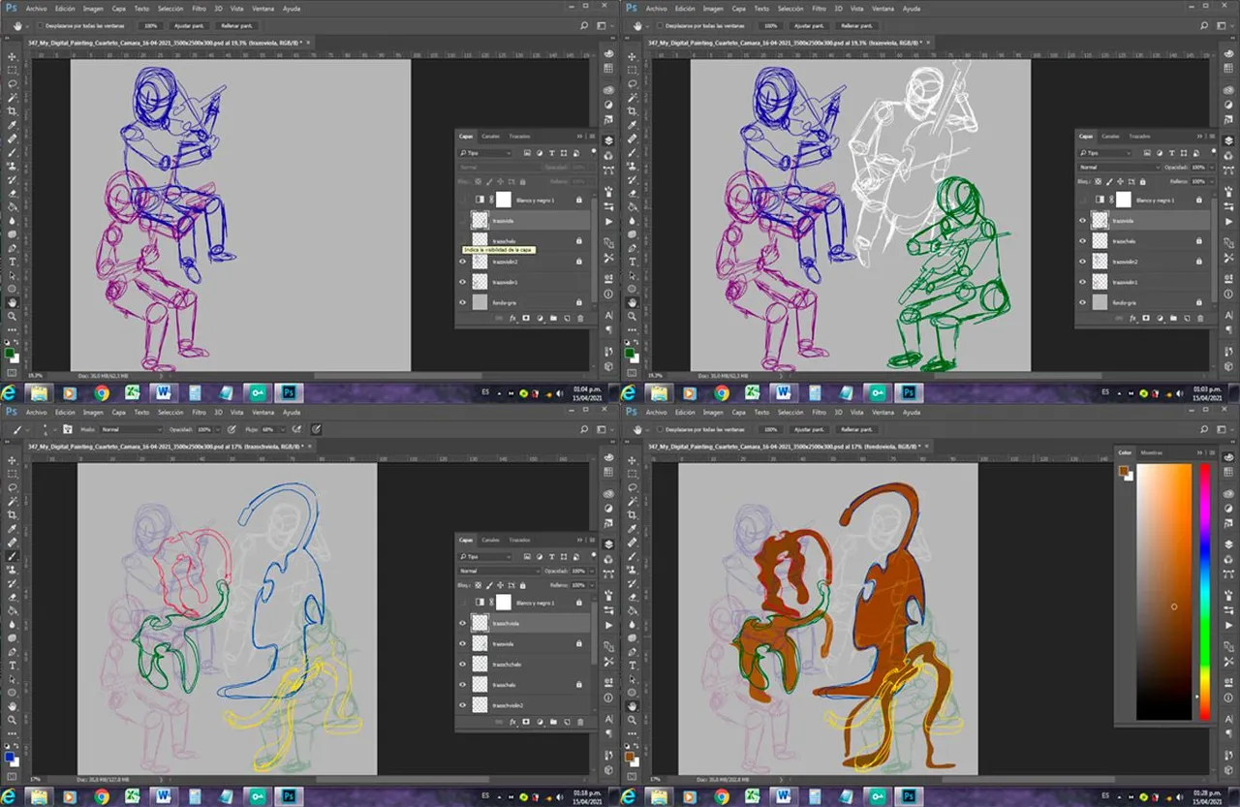This screenshot has width=1240, height=807.
Task: Create a new group in top-left Capas panel
Action: [x=553, y=318]
